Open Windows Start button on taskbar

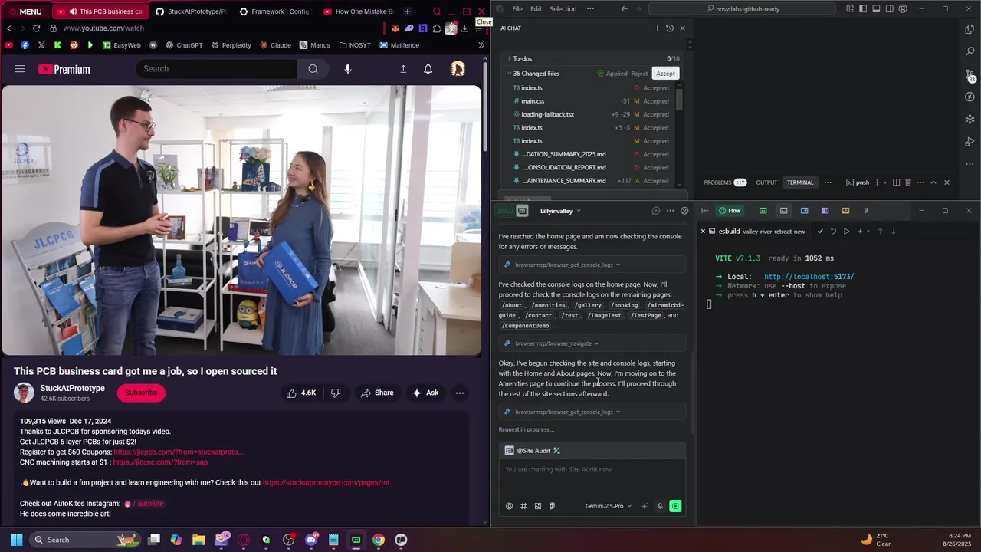pyautogui.click(x=16, y=540)
